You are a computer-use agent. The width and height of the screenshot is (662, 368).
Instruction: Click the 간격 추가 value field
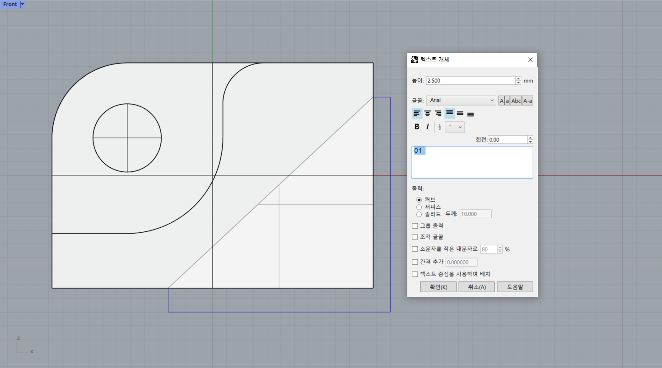point(462,262)
